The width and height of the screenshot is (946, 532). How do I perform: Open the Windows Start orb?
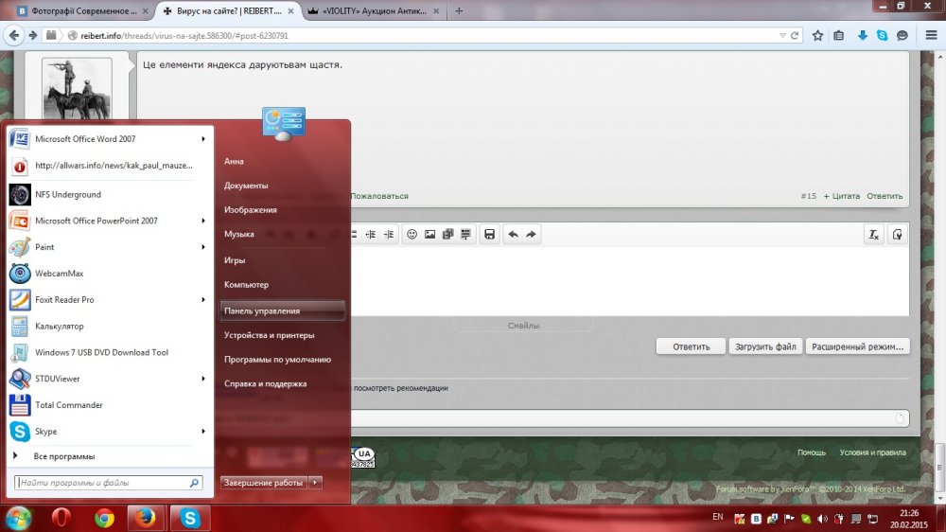click(x=18, y=518)
